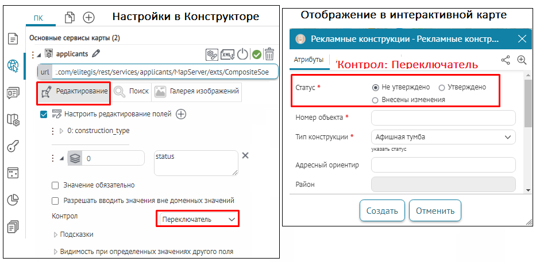Open the 'Галерея изображений' tab
Image resolution: width=536 pixels, height=262 pixels.
(196, 91)
